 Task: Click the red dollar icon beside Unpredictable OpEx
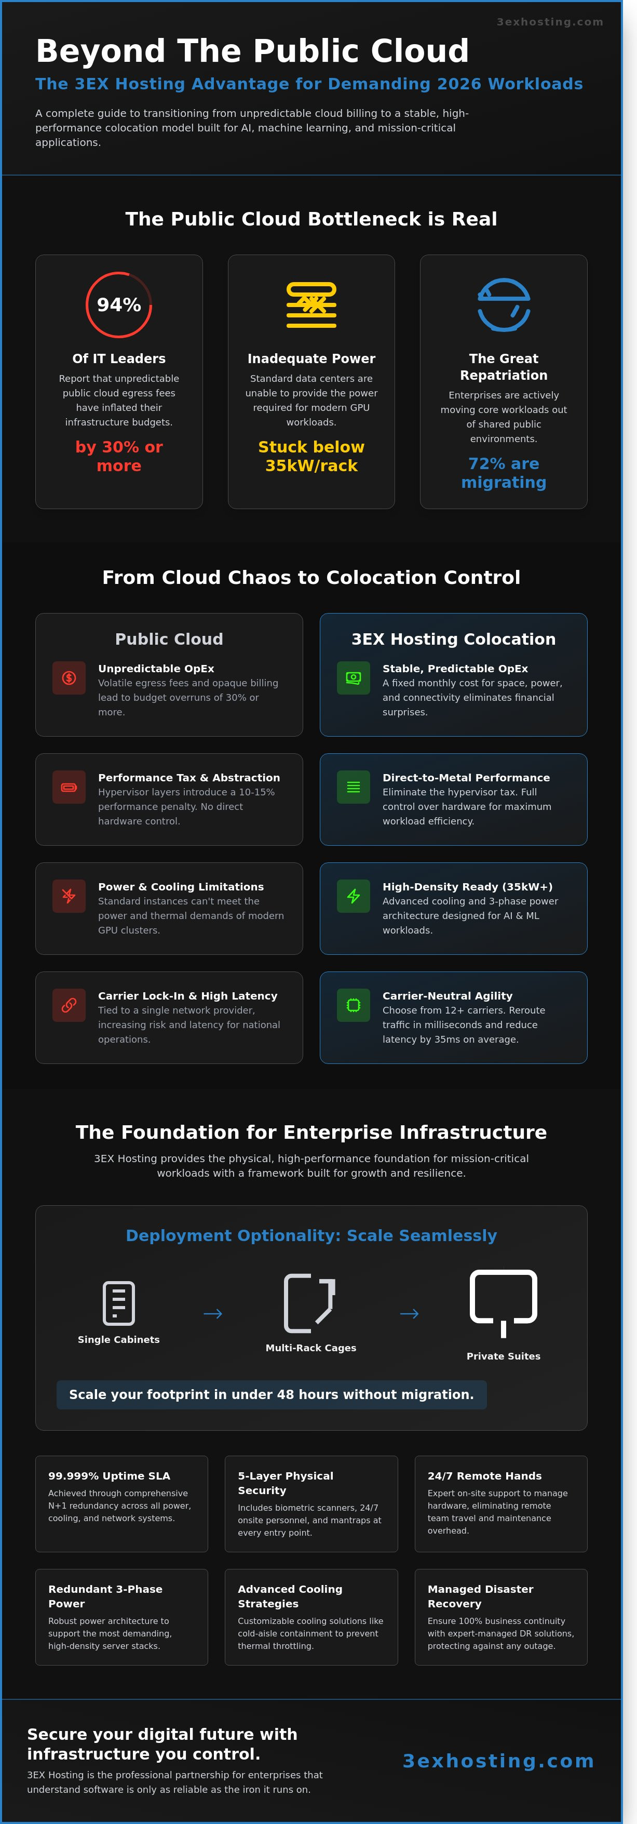[69, 677]
